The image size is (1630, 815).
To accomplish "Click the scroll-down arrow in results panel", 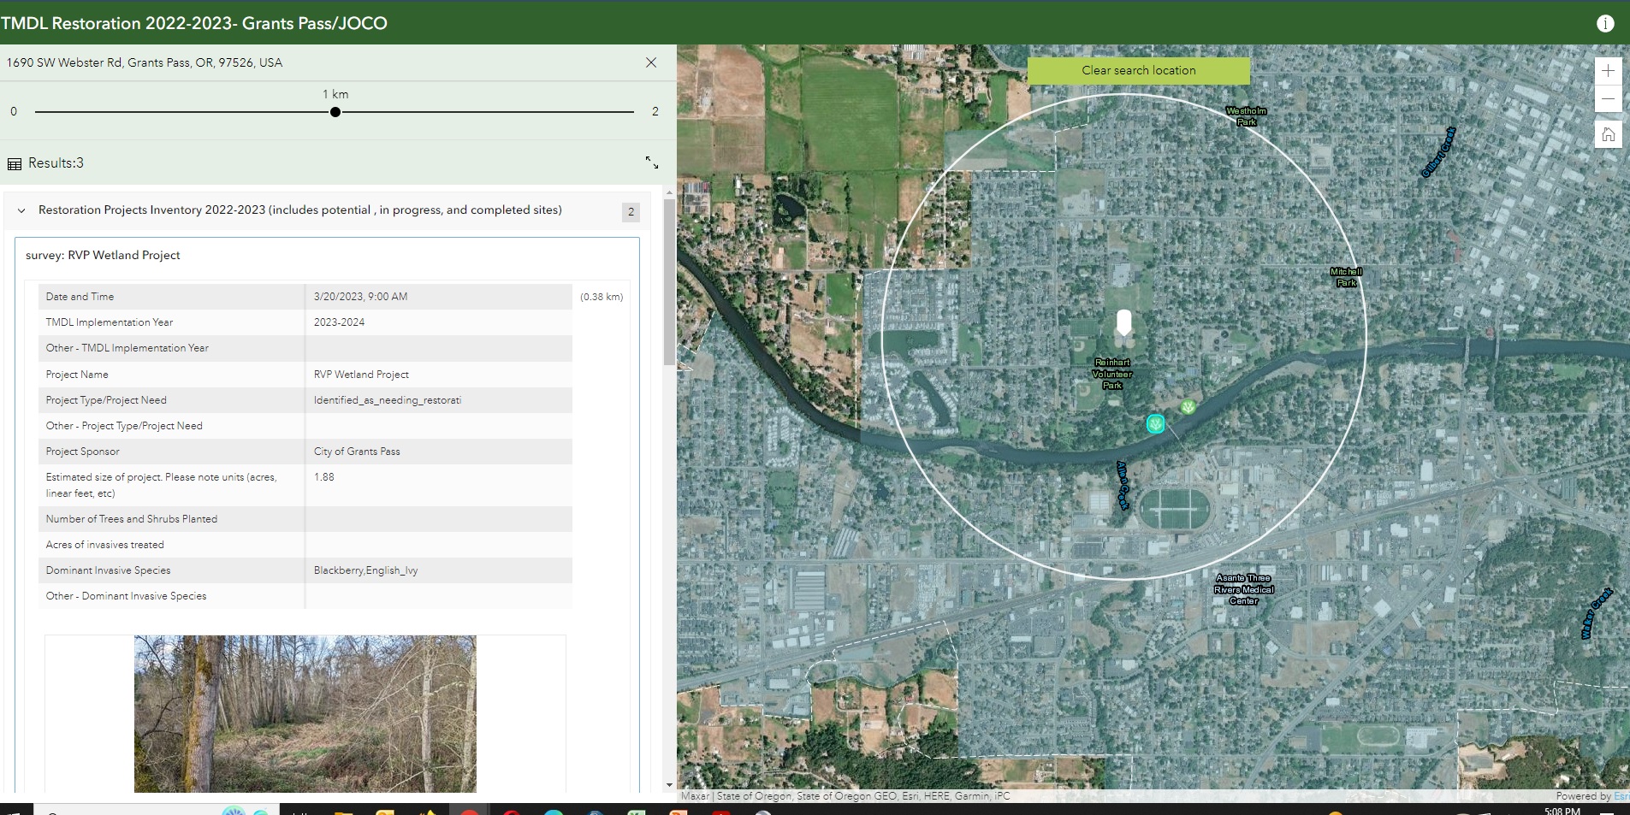I will [x=669, y=783].
